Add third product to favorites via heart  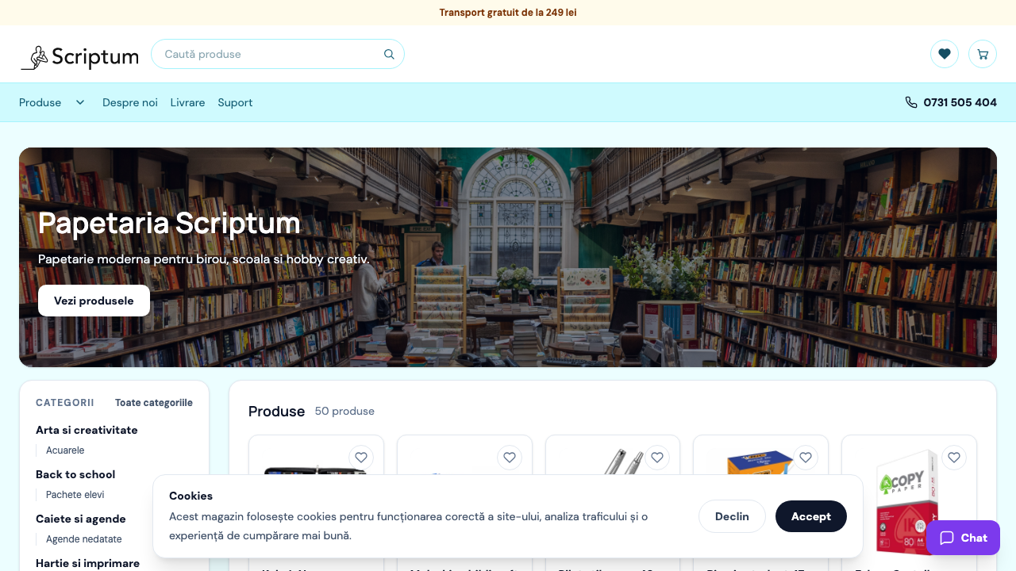point(657,458)
